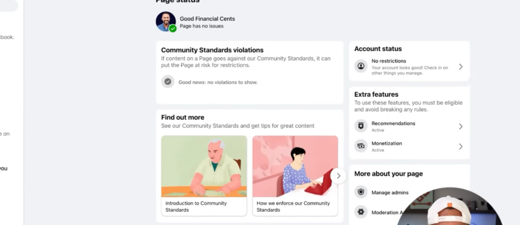
Task: Click the Good Financial Cents profile picture
Action: (165, 21)
